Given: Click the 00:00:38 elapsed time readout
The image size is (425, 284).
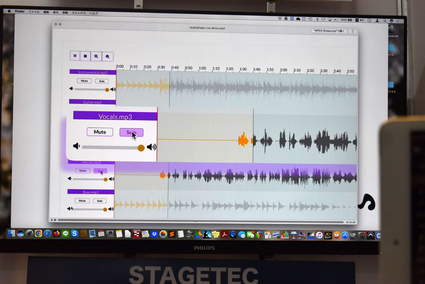Looking at the screenshot, I should point(351,222).
